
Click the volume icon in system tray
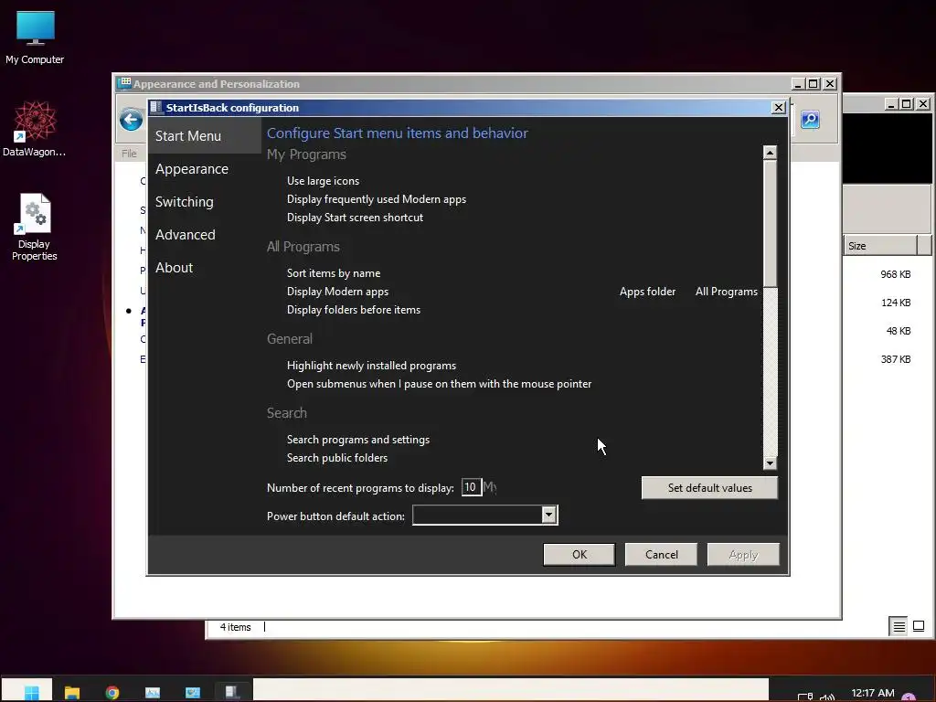click(x=827, y=697)
